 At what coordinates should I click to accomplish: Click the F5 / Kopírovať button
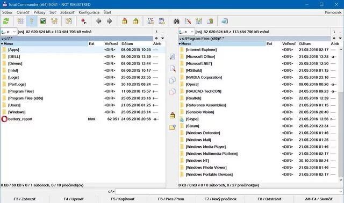[x=123, y=199]
